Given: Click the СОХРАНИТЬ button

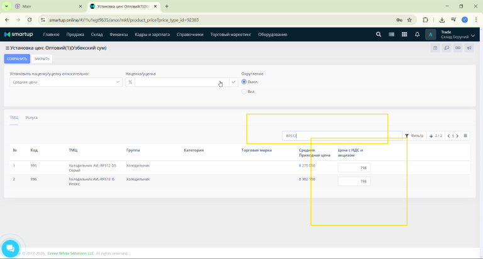Looking at the screenshot, I should pos(17,59).
